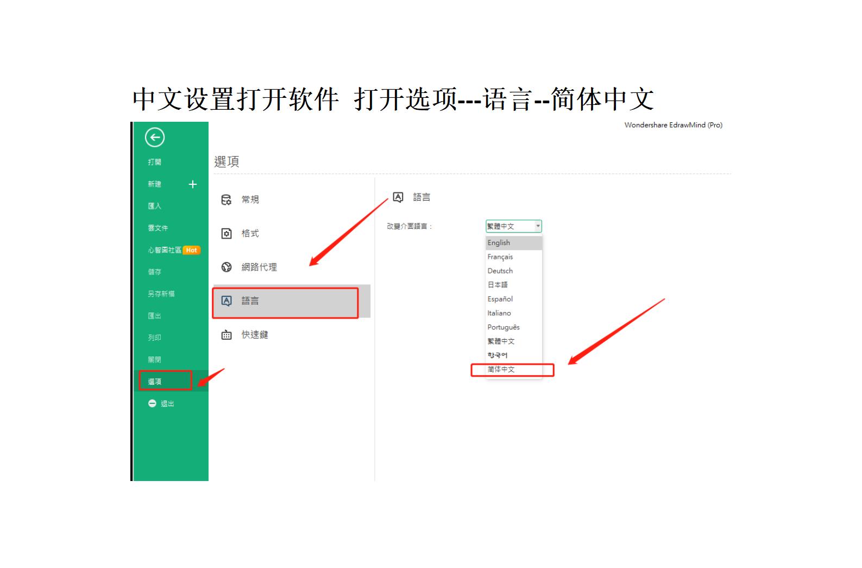862x568 pixels.
Task: Click the 語言 heading text in right pane
Action: (421, 197)
